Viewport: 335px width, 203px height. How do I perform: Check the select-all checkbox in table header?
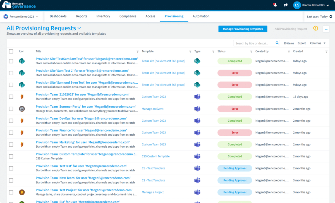pos(11,51)
